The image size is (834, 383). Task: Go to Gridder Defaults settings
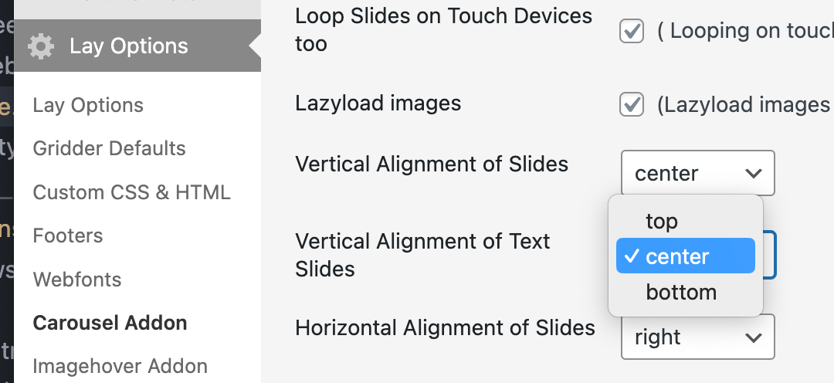pyautogui.click(x=109, y=148)
